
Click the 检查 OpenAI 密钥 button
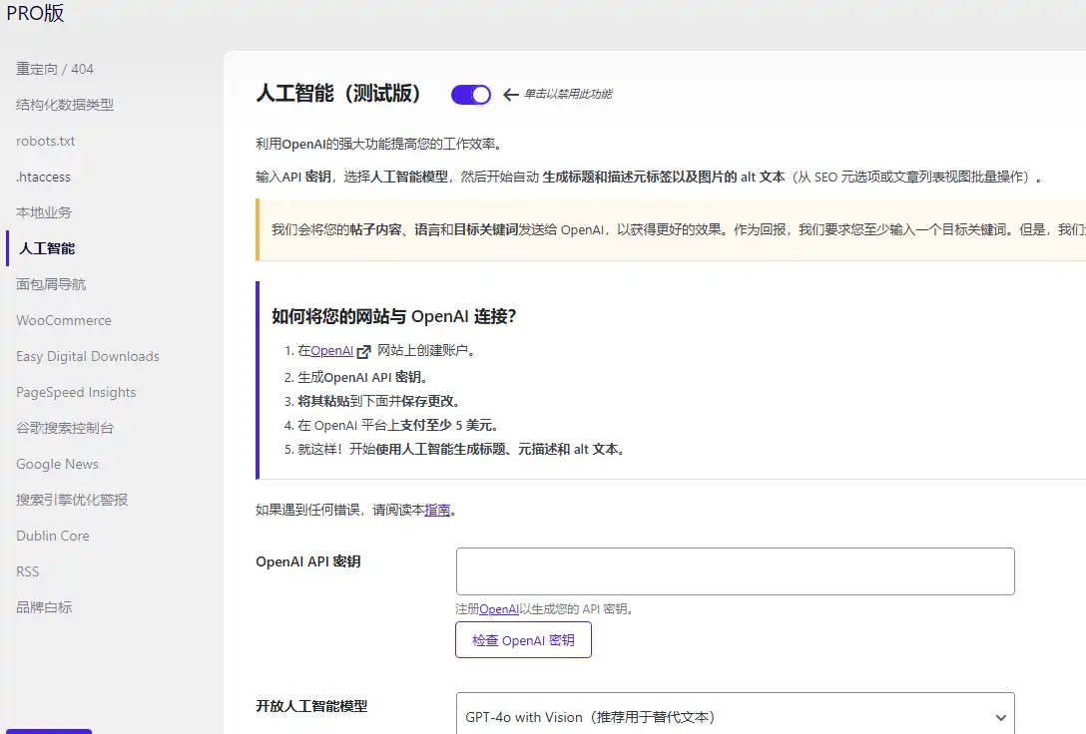click(x=523, y=639)
